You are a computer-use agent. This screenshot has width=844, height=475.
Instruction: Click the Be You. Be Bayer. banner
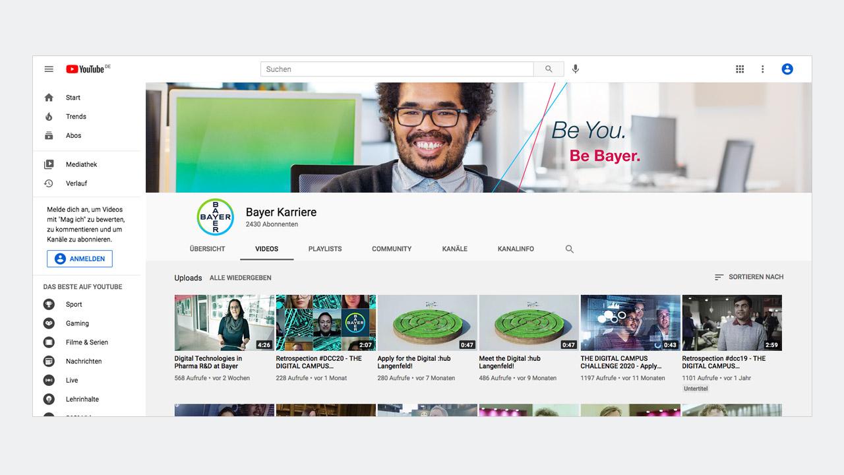(479, 137)
